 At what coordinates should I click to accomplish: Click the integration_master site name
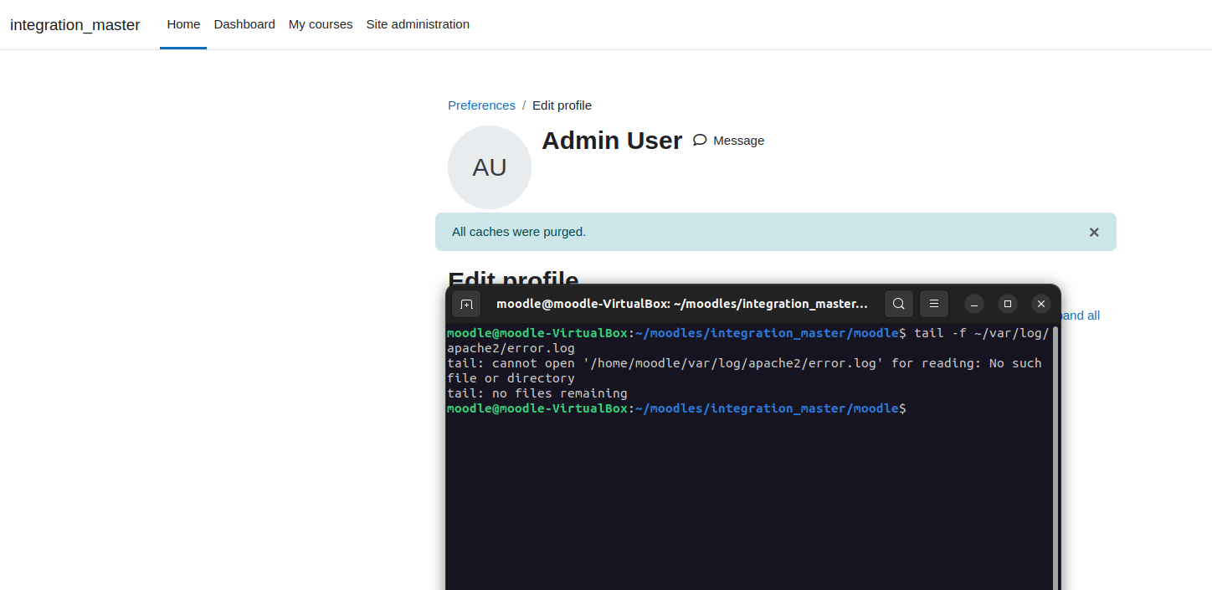click(75, 25)
